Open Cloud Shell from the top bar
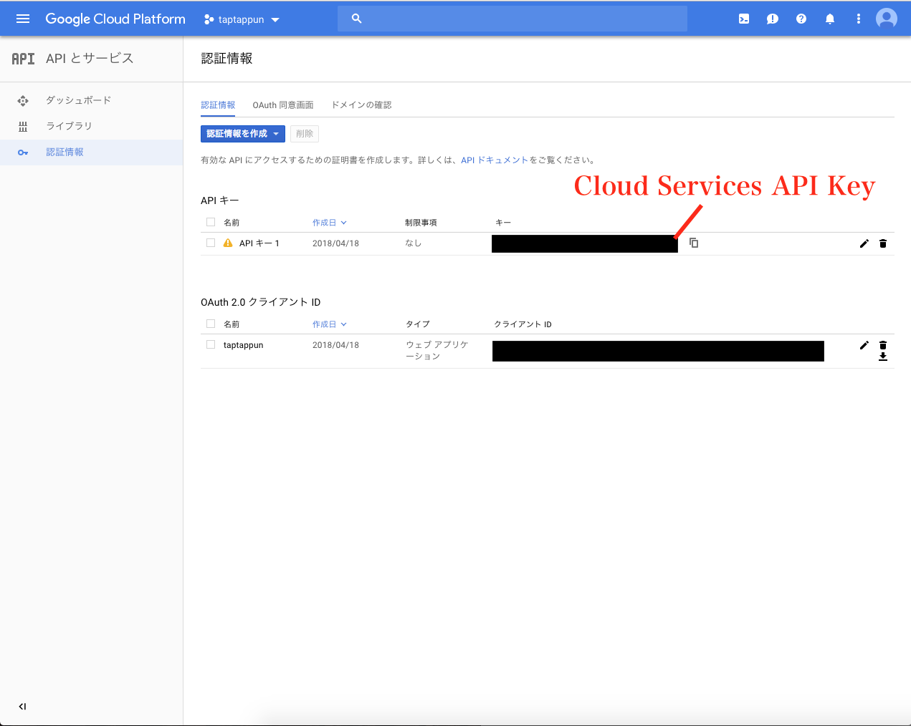Screen dimensions: 911x726 743,19
